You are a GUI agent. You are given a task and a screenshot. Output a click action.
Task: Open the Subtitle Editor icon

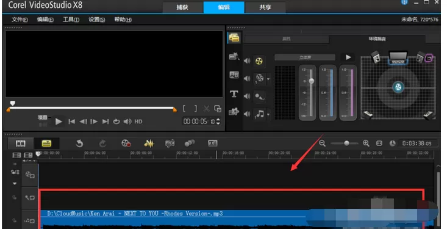(x=213, y=144)
